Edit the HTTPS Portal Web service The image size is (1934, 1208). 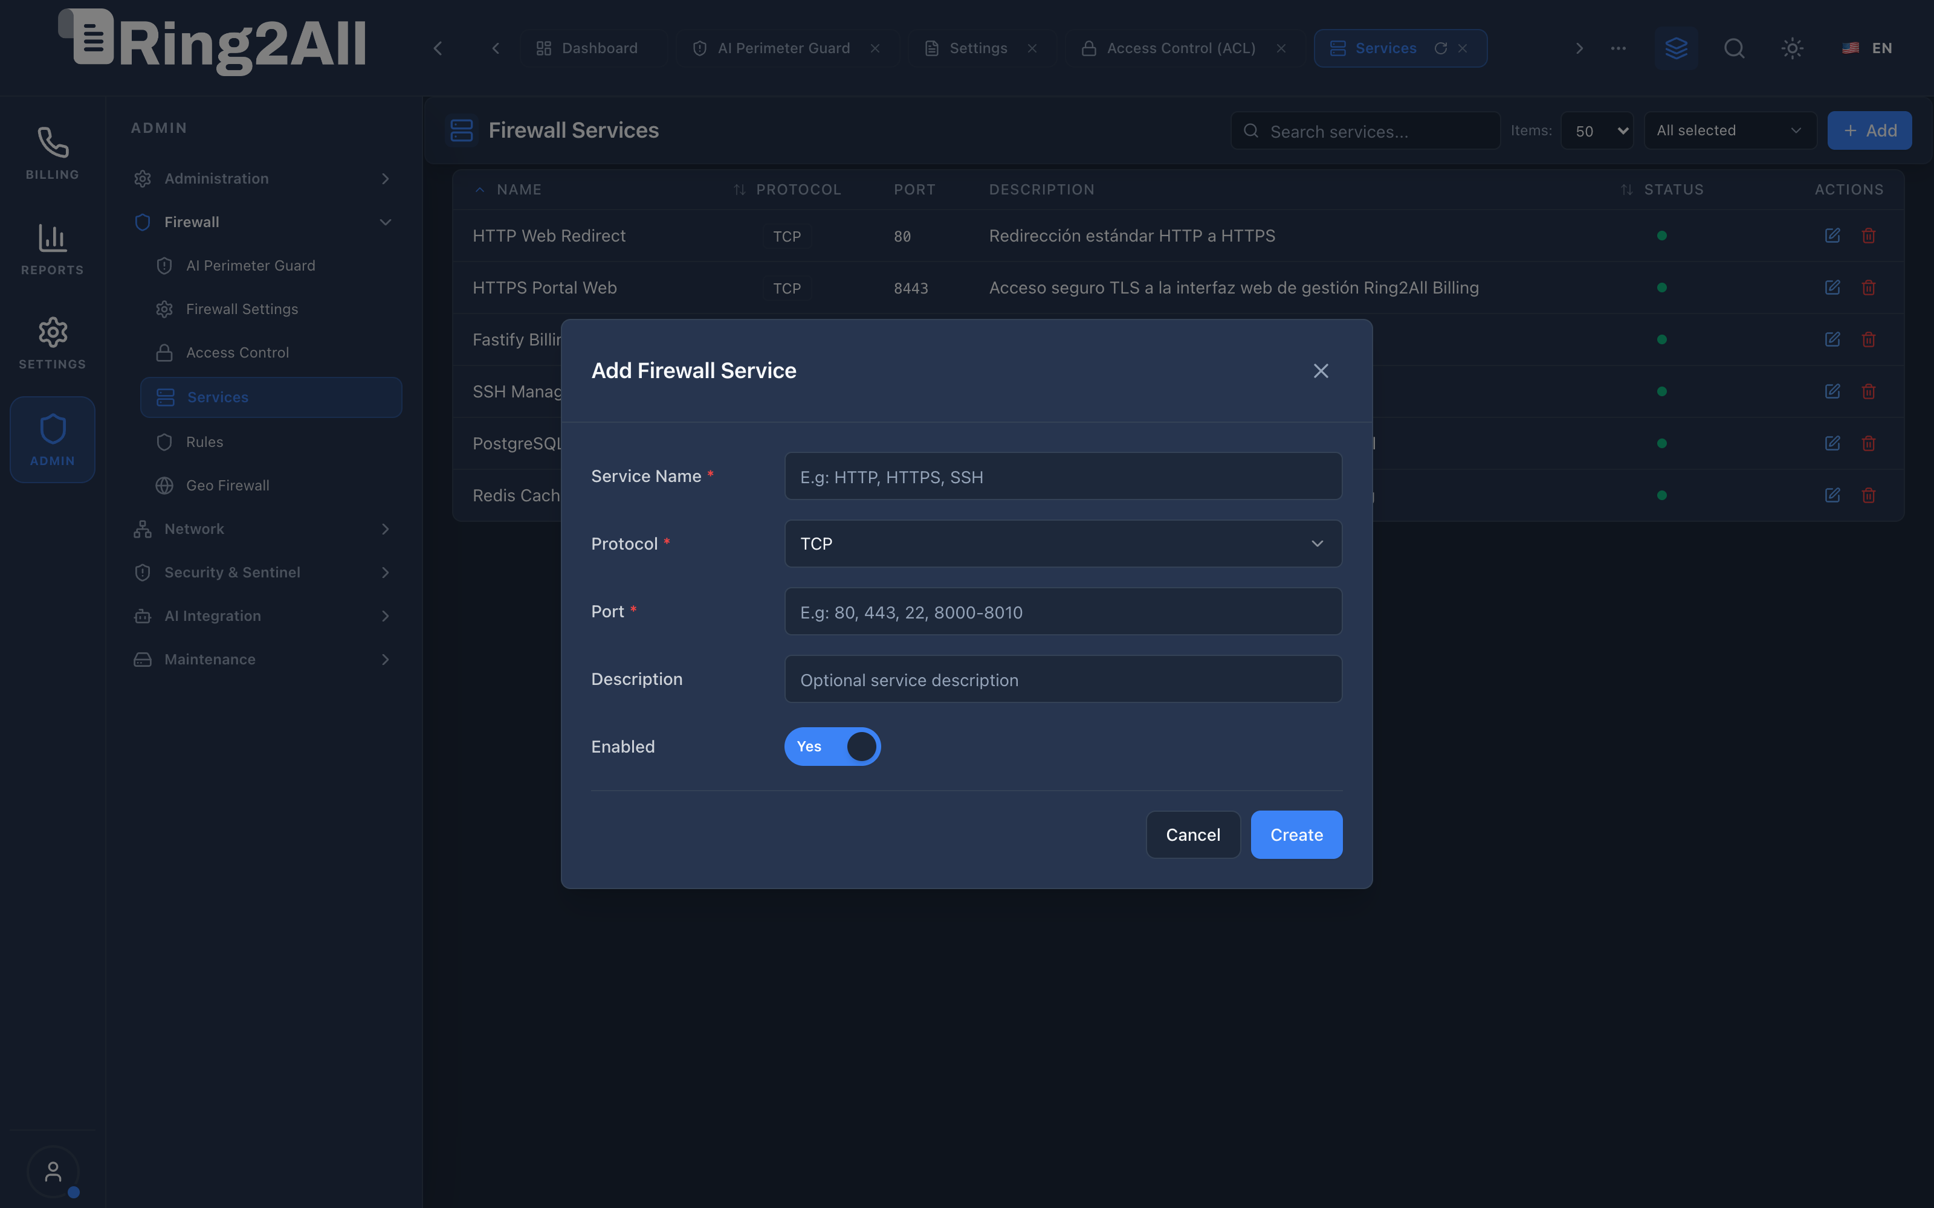click(x=1832, y=288)
